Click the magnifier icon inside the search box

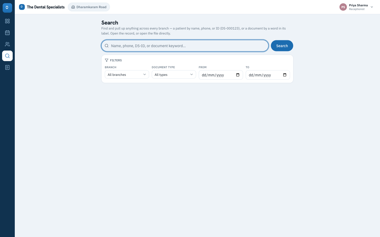tap(107, 46)
